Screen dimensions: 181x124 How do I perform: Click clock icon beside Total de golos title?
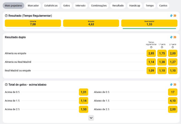tap(6, 85)
